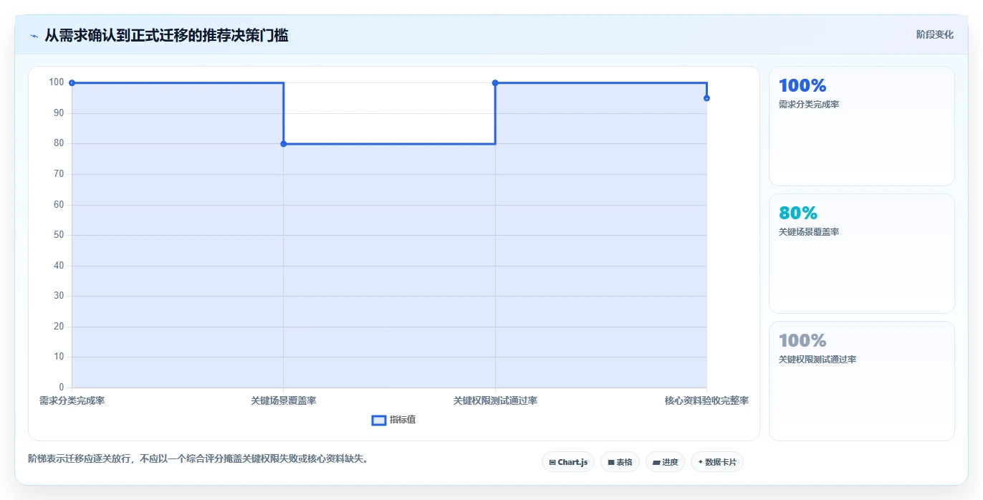The height and width of the screenshot is (500, 983).
Task: Click the data point for 需求分类完成率
Action: coord(72,83)
